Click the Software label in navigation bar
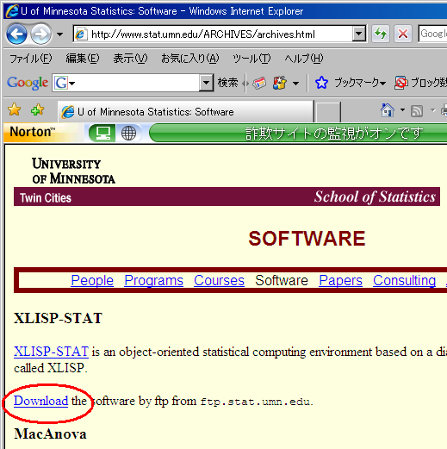The height and width of the screenshot is (449, 447). (282, 280)
